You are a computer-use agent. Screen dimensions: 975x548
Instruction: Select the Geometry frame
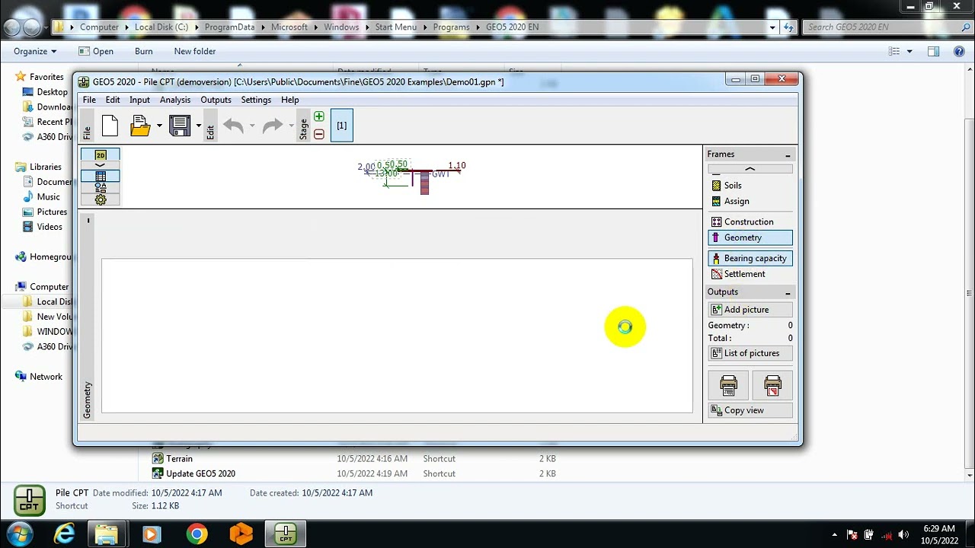pos(750,237)
